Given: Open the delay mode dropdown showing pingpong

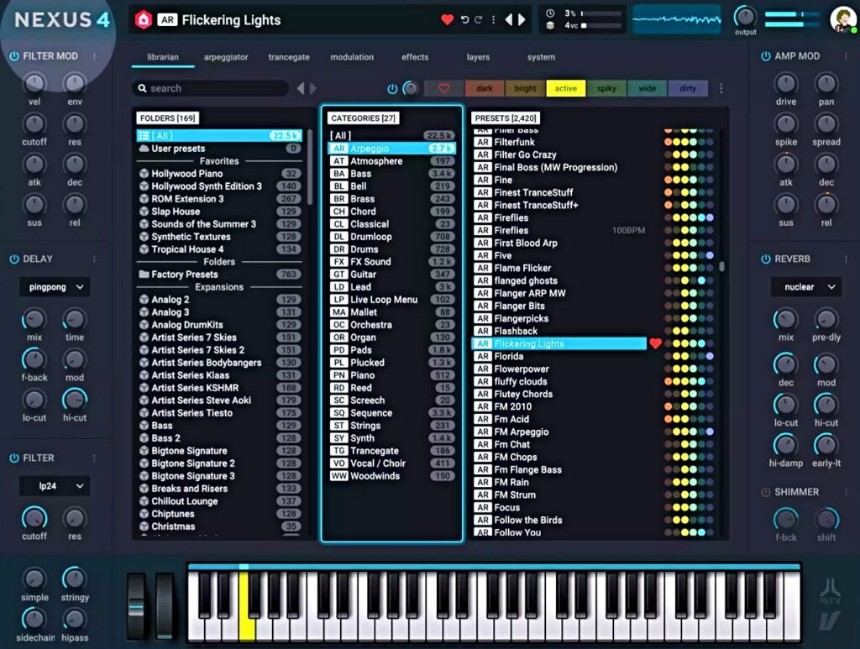Looking at the screenshot, I should tap(53, 287).
